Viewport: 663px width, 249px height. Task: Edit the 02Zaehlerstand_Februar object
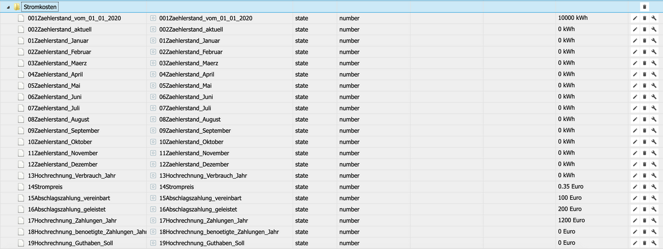pos(635,52)
